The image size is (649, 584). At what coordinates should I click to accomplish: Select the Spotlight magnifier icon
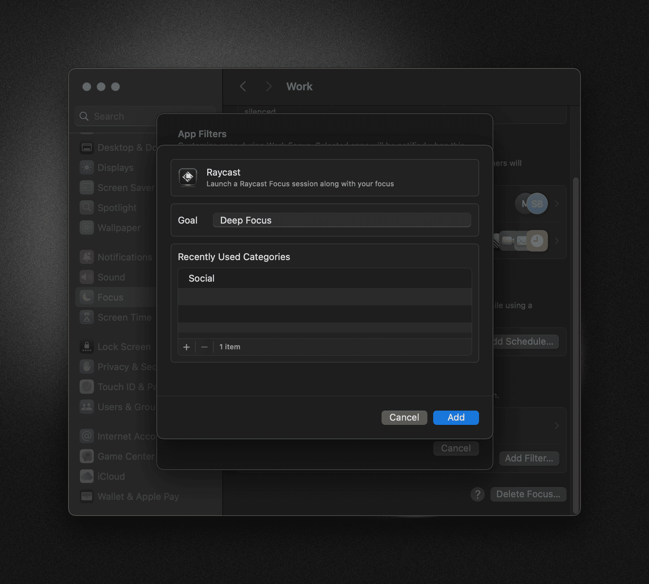tap(86, 207)
